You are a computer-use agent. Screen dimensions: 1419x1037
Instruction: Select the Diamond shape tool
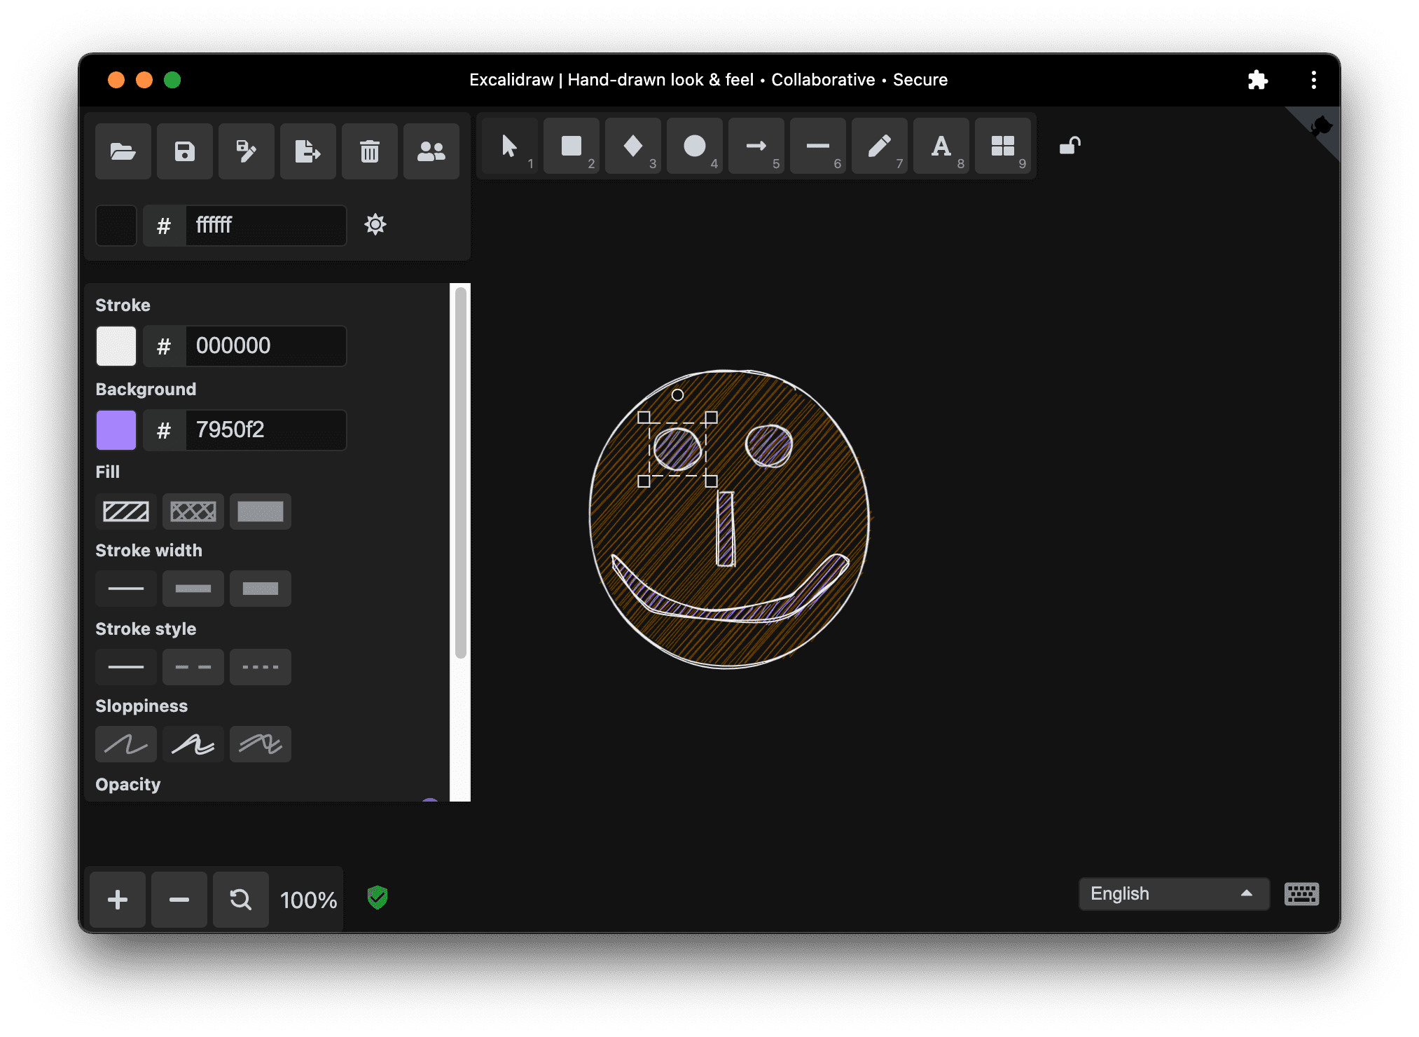[632, 146]
